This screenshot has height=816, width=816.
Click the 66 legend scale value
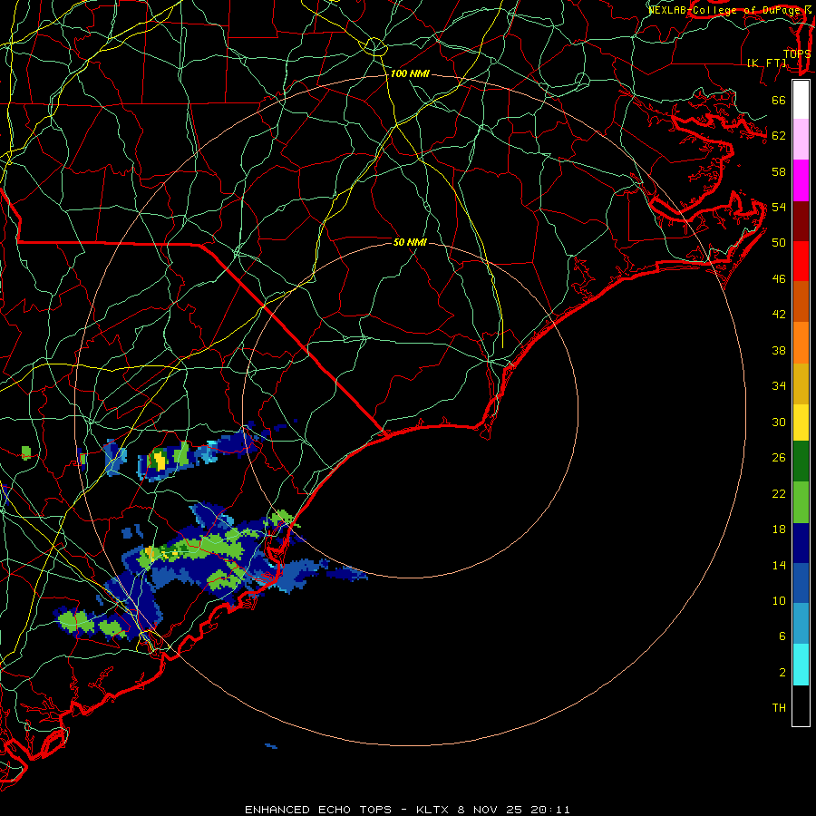[x=779, y=100]
